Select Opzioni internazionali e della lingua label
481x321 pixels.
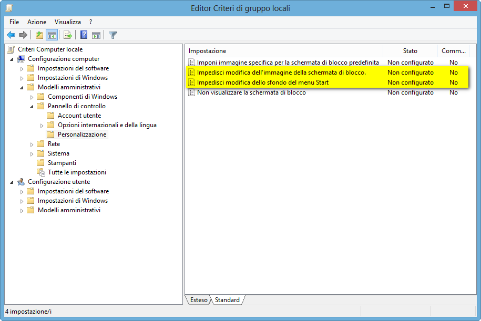coord(107,125)
